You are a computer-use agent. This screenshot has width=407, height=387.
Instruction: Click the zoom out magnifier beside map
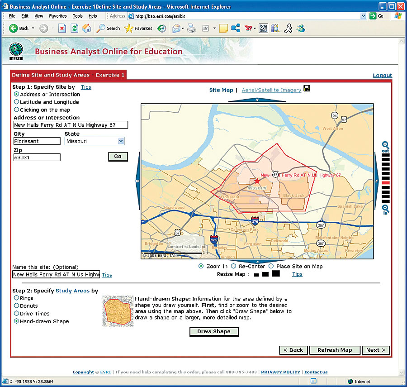click(385, 145)
